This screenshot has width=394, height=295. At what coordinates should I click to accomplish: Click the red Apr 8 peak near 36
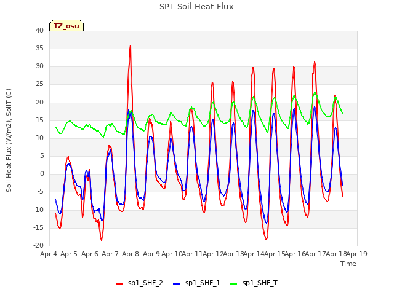(131, 45)
